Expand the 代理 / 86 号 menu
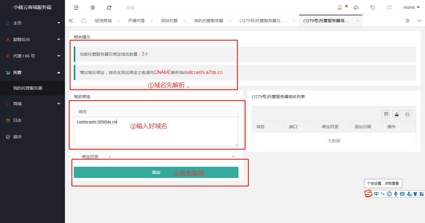 (32, 56)
